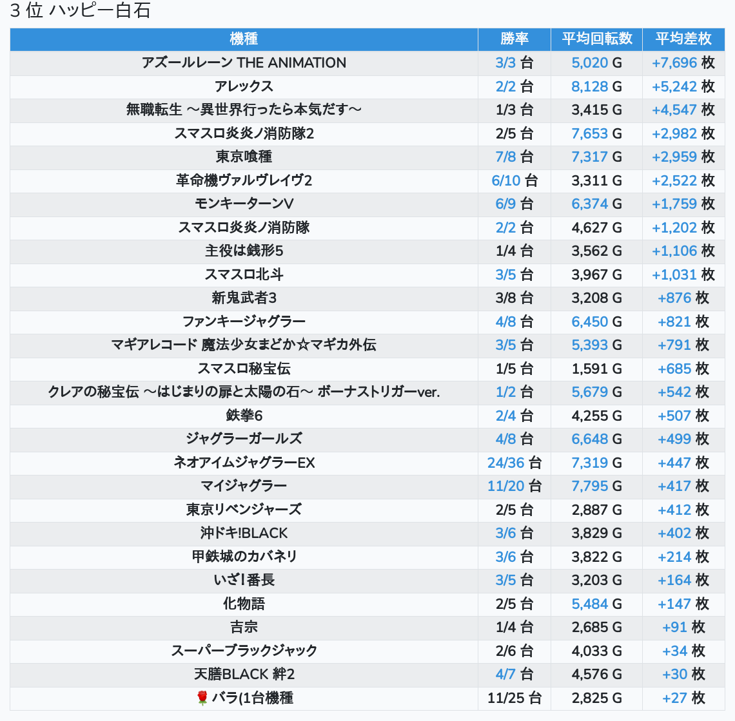735x721 pixels.
Task: Open the 4/7 link for 天膳BLACK 絆2
Action: [505, 674]
